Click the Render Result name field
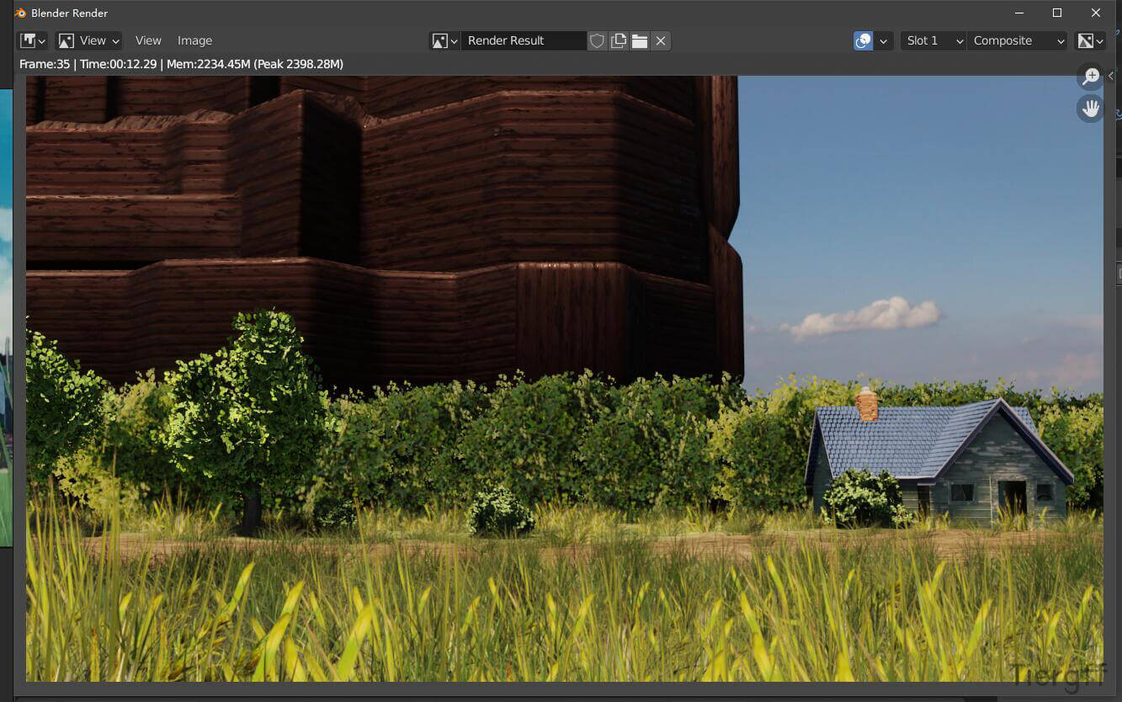 pos(522,40)
